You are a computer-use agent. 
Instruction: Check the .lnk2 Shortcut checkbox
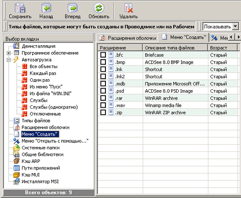(x=103, y=76)
